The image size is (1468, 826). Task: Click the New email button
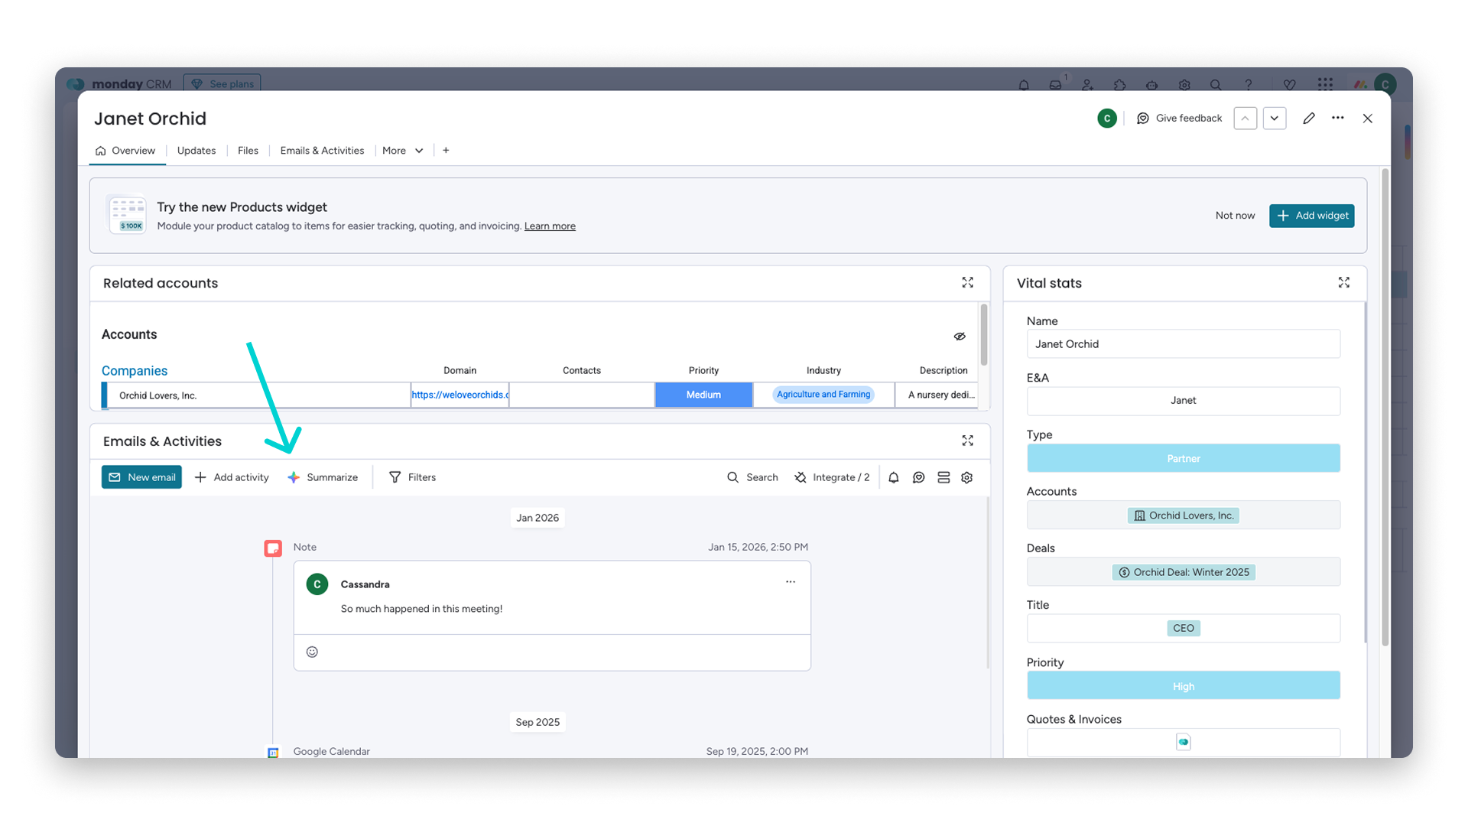(x=141, y=477)
